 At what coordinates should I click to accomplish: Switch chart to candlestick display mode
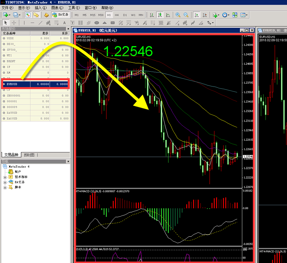(160, 15)
